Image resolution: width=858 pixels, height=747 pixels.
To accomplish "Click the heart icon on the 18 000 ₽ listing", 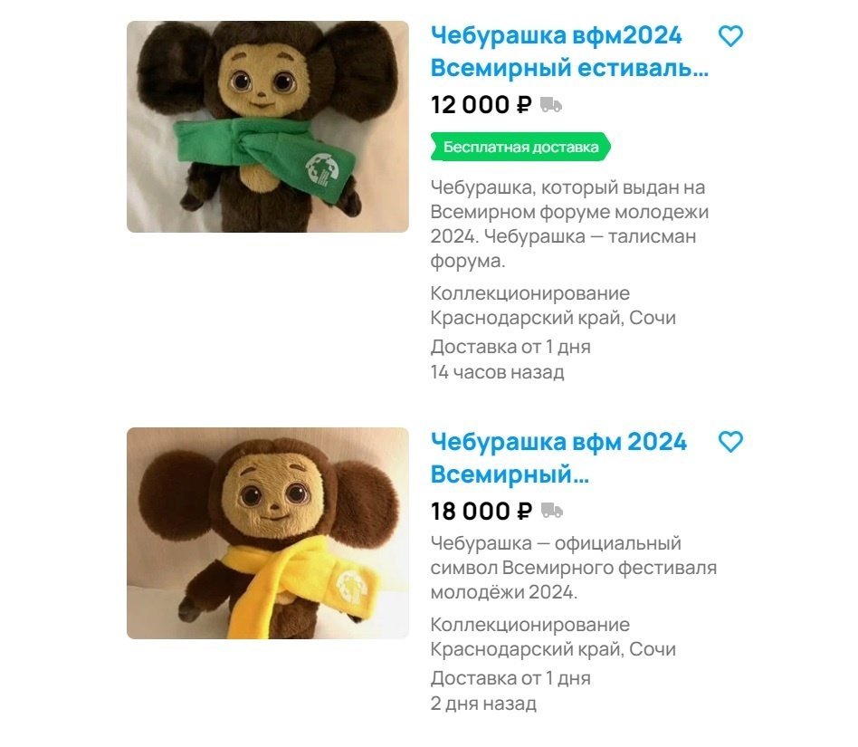I will pos(729,443).
